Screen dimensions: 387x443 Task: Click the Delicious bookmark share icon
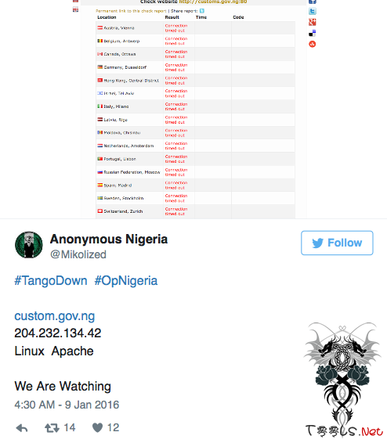click(313, 33)
